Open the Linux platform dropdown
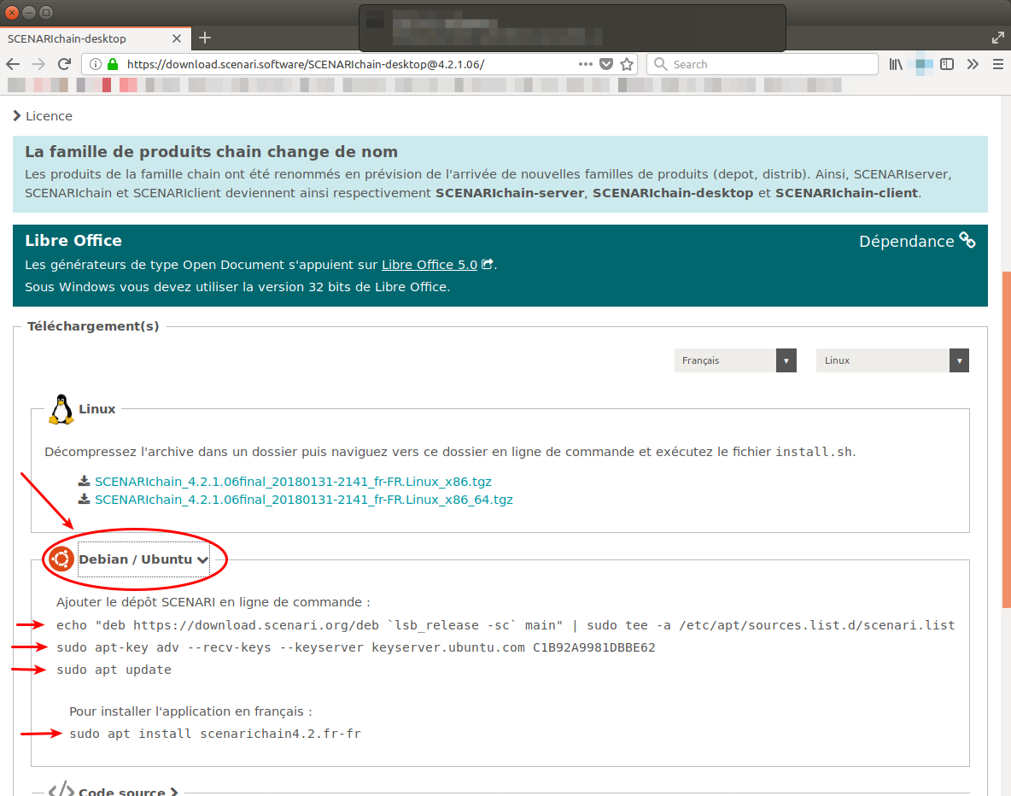Screen dimensions: 1011x796 tap(892, 360)
